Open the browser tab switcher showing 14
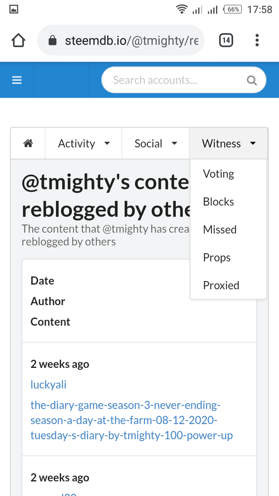This screenshot has height=496, width=279. 225,41
